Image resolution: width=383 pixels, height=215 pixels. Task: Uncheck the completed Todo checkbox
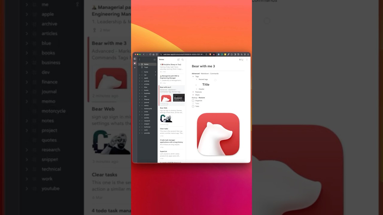(193, 103)
